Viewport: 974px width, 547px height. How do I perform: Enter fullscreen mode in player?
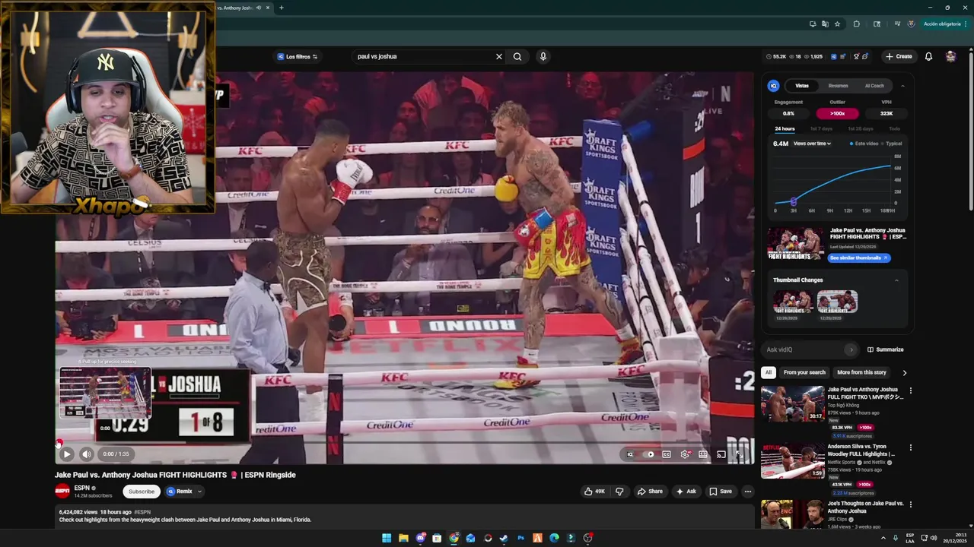(739, 454)
